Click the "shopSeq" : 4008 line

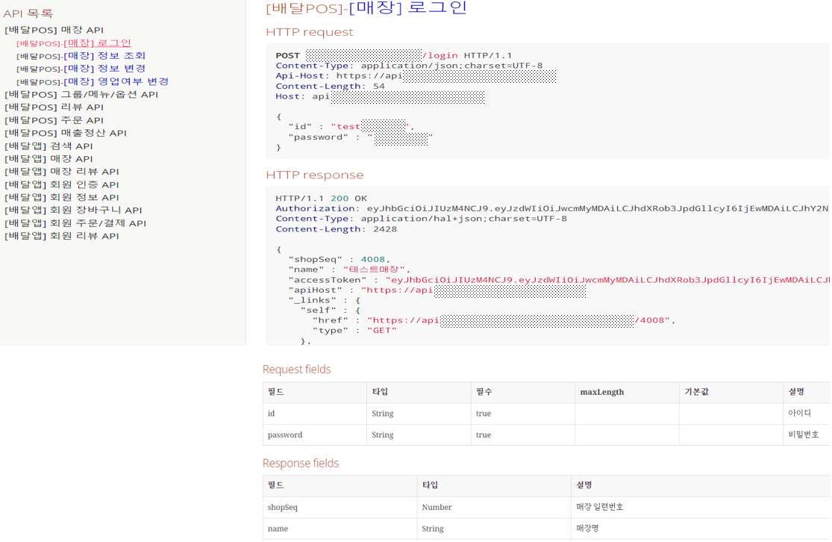(x=339, y=260)
